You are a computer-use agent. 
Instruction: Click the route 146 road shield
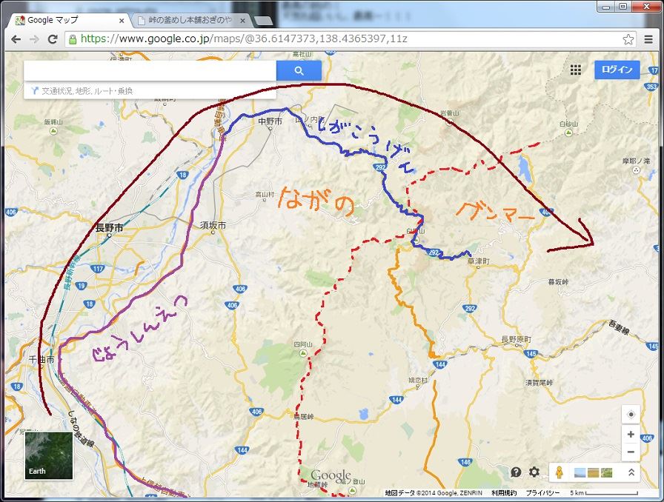pyautogui.click(x=465, y=462)
